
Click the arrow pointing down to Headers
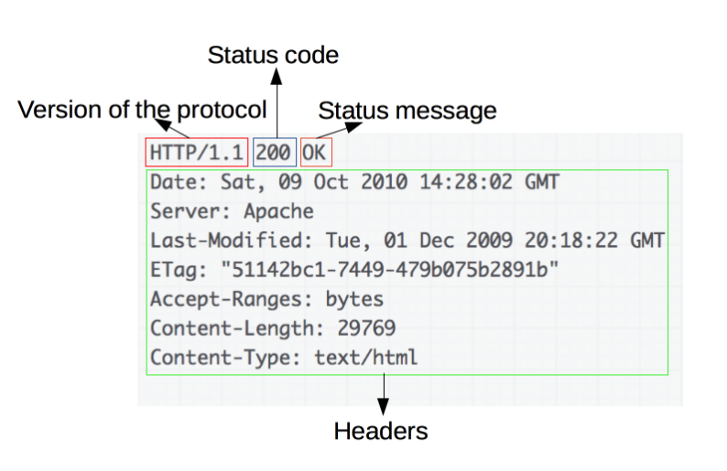[x=383, y=395]
